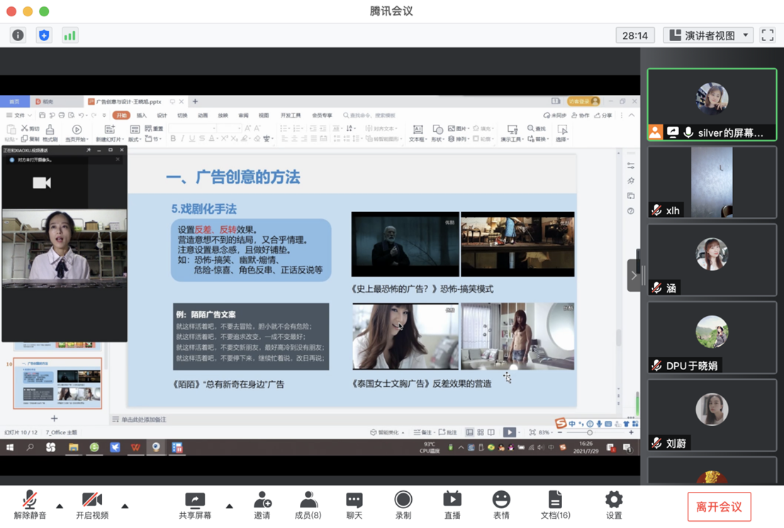Image resolution: width=784 pixels, height=528 pixels.
Task: Click the Leave Meeting (离开会议) button
Action: 719,507
